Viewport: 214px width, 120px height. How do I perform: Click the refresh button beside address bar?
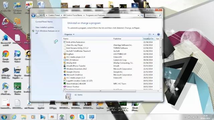tap(142, 15)
